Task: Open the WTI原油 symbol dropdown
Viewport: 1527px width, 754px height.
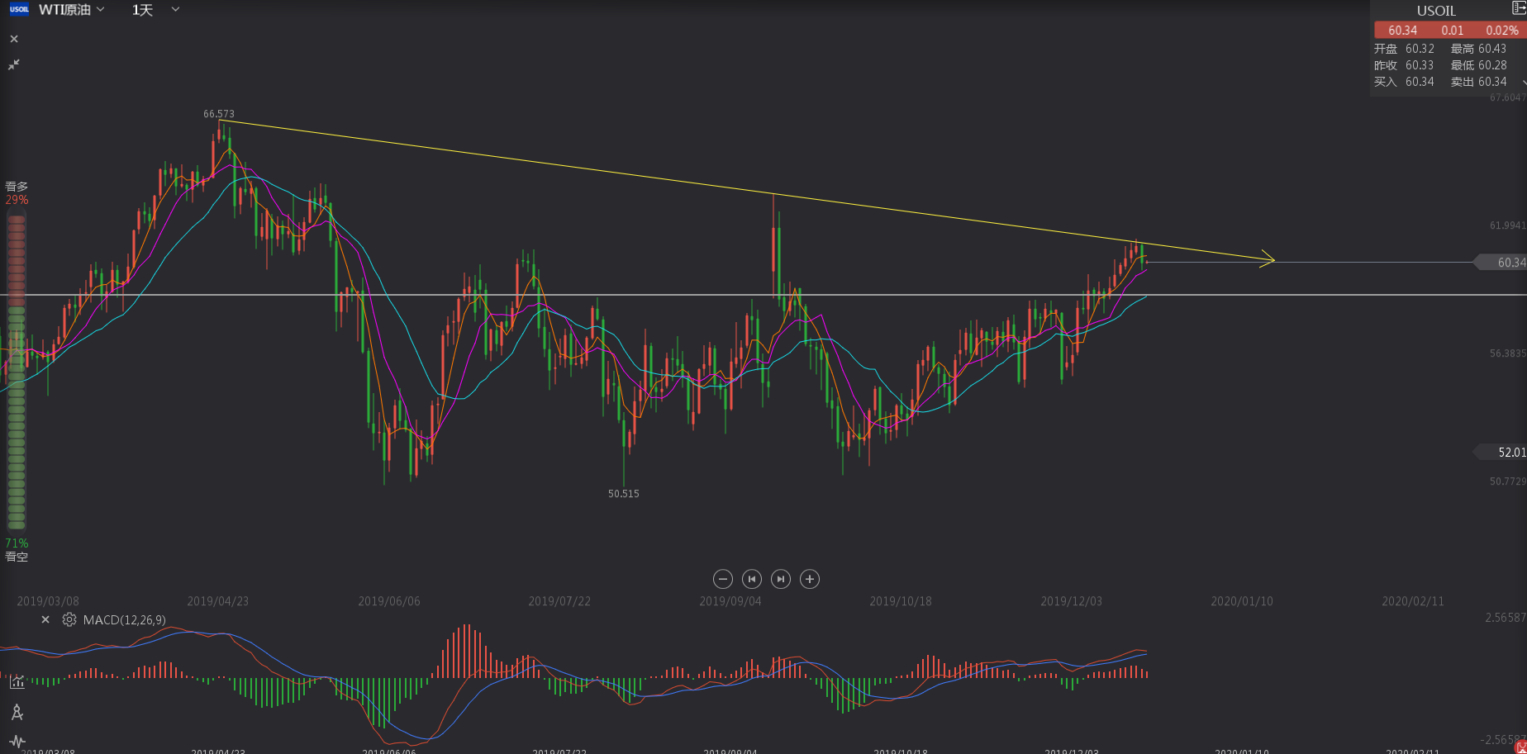Action: point(72,10)
